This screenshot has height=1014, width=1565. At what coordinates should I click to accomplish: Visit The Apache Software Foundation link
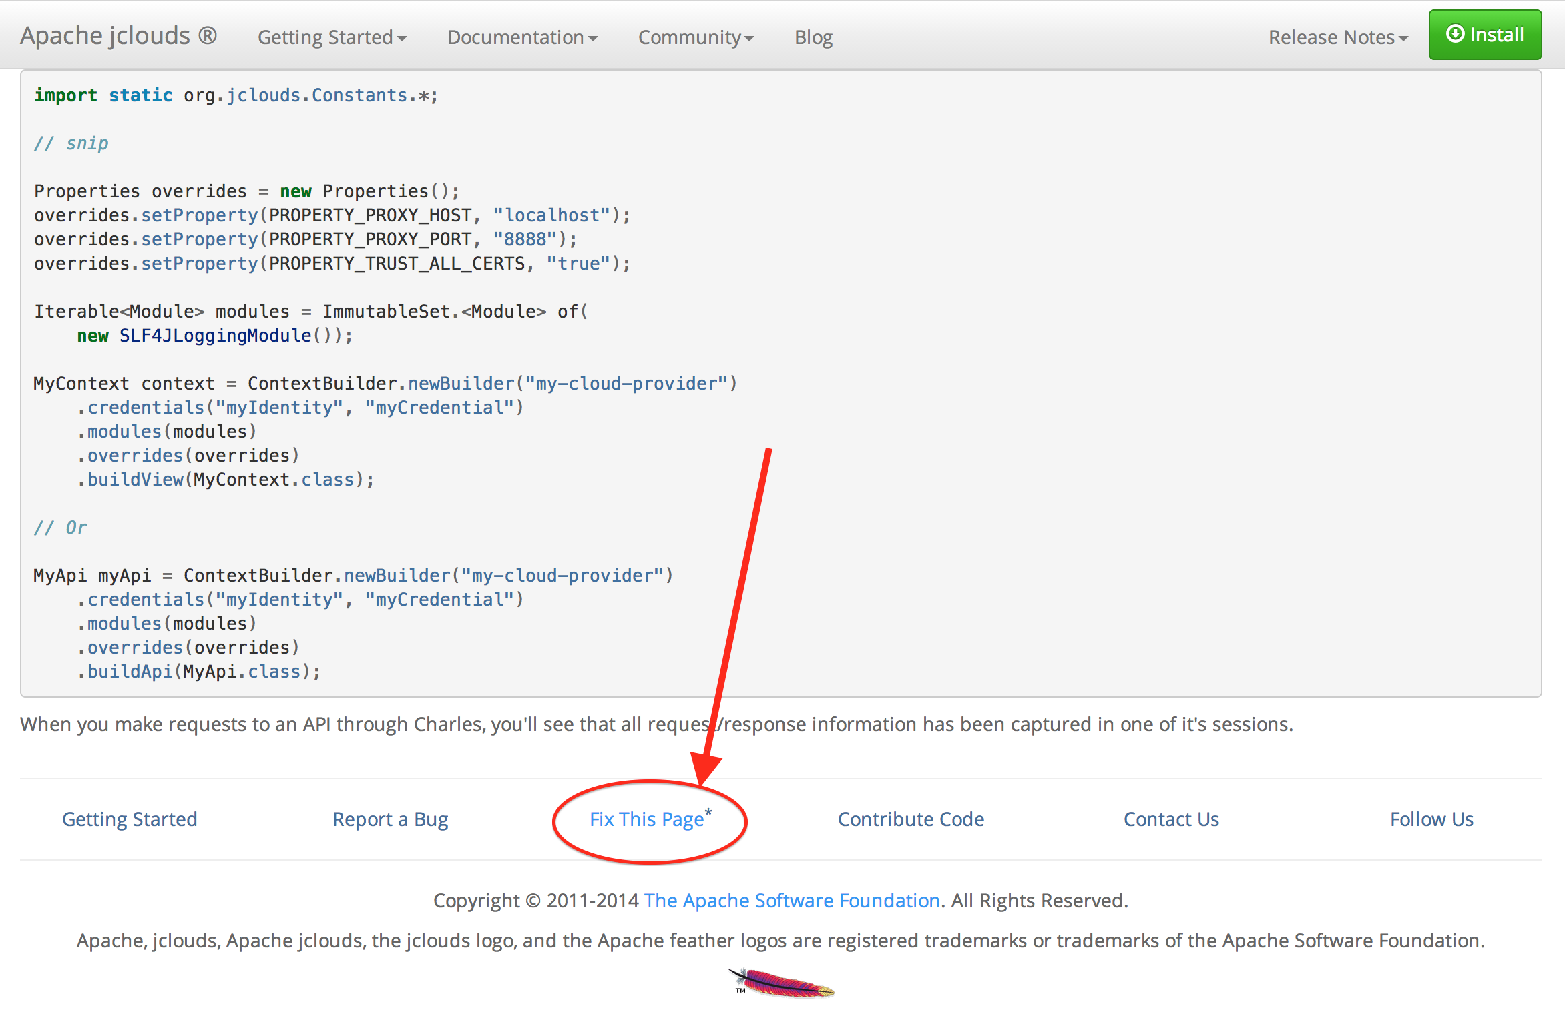[792, 901]
